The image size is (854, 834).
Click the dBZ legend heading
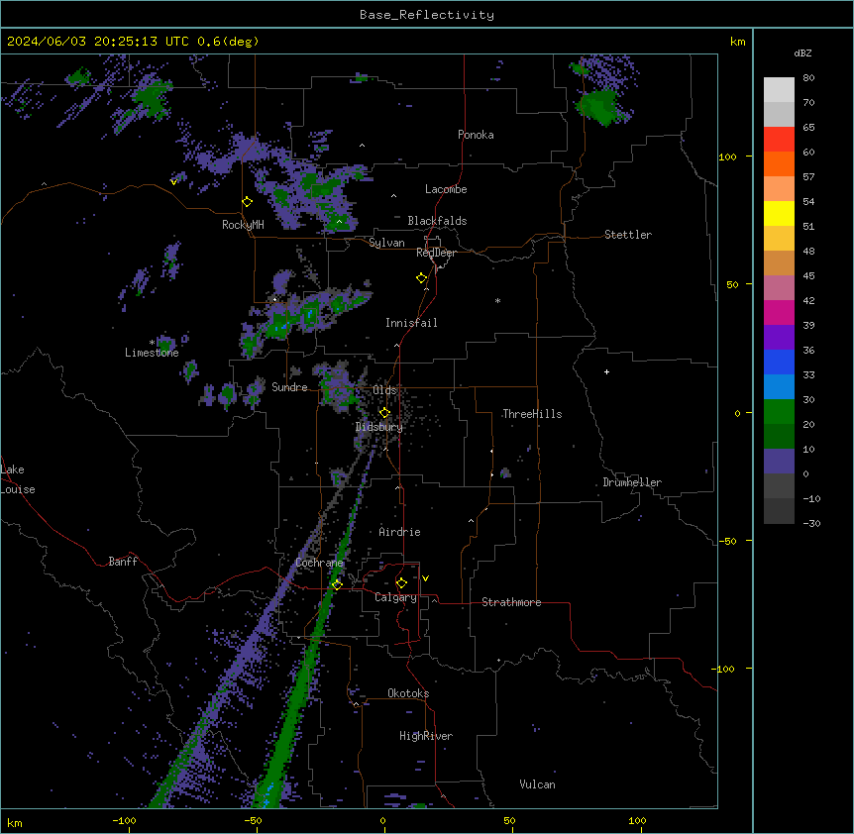coord(802,52)
